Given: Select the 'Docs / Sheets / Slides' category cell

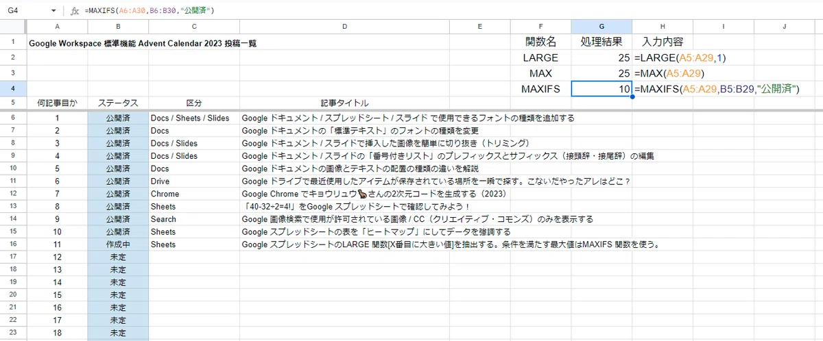Looking at the screenshot, I should 194,118.
